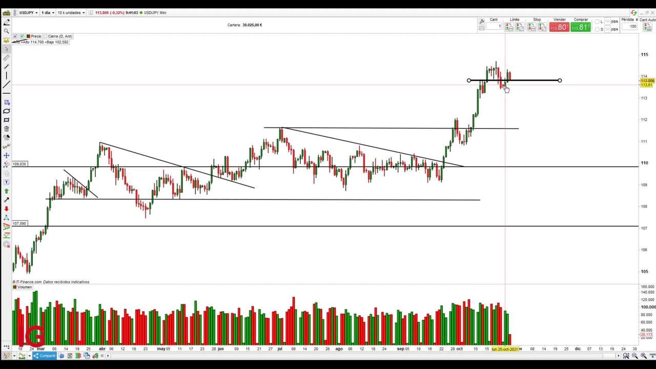The image size is (656, 369).
Task: Click the Cant Auto icon
Action: (647, 27)
